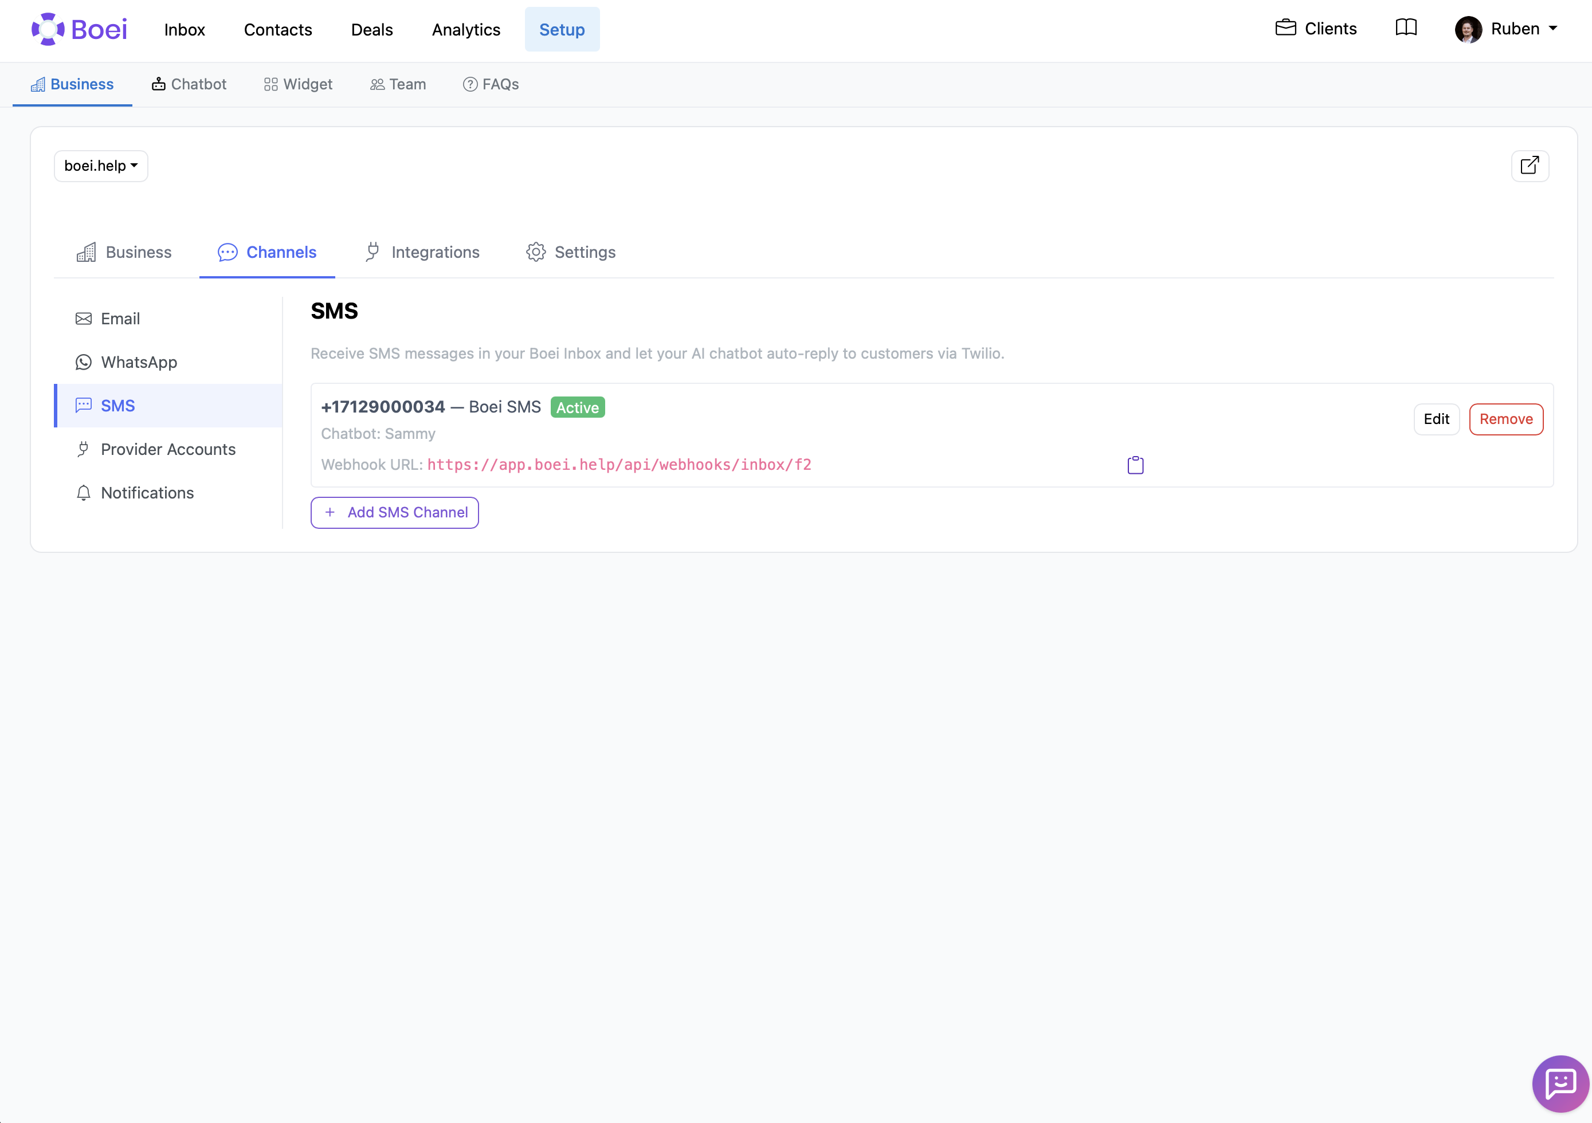Screen dimensions: 1592x1123
Task: Click the envelope icon beside Email
Action: 83,319
